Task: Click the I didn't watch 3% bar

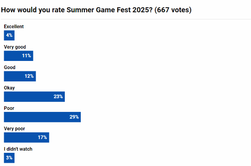Action: tap(9, 158)
